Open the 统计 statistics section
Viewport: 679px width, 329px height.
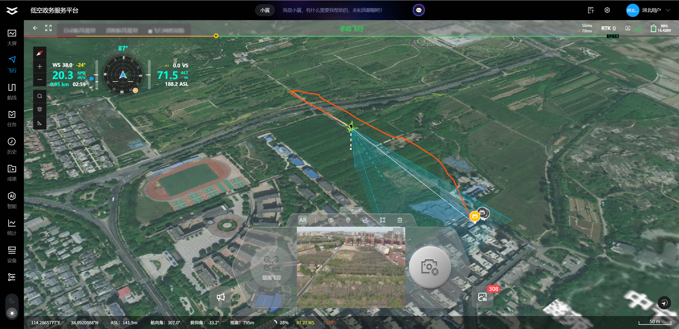[12, 227]
